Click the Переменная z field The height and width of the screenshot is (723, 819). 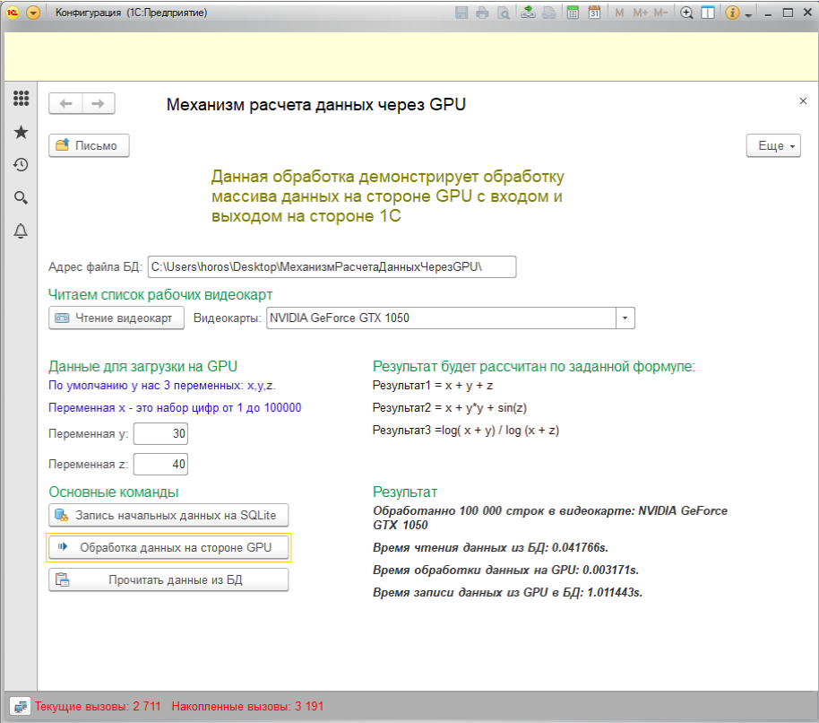pos(160,465)
